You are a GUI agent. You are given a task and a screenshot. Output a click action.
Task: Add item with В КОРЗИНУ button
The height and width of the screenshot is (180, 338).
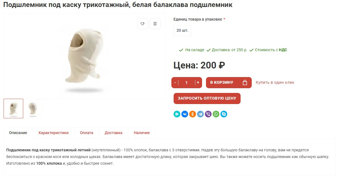click(x=229, y=83)
